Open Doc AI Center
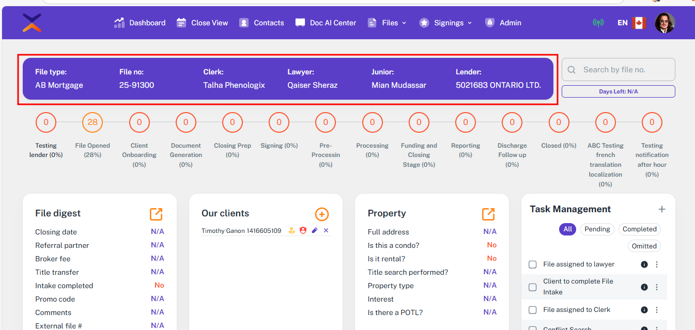Viewport: 695px width, 330px height. click(326, 23)
